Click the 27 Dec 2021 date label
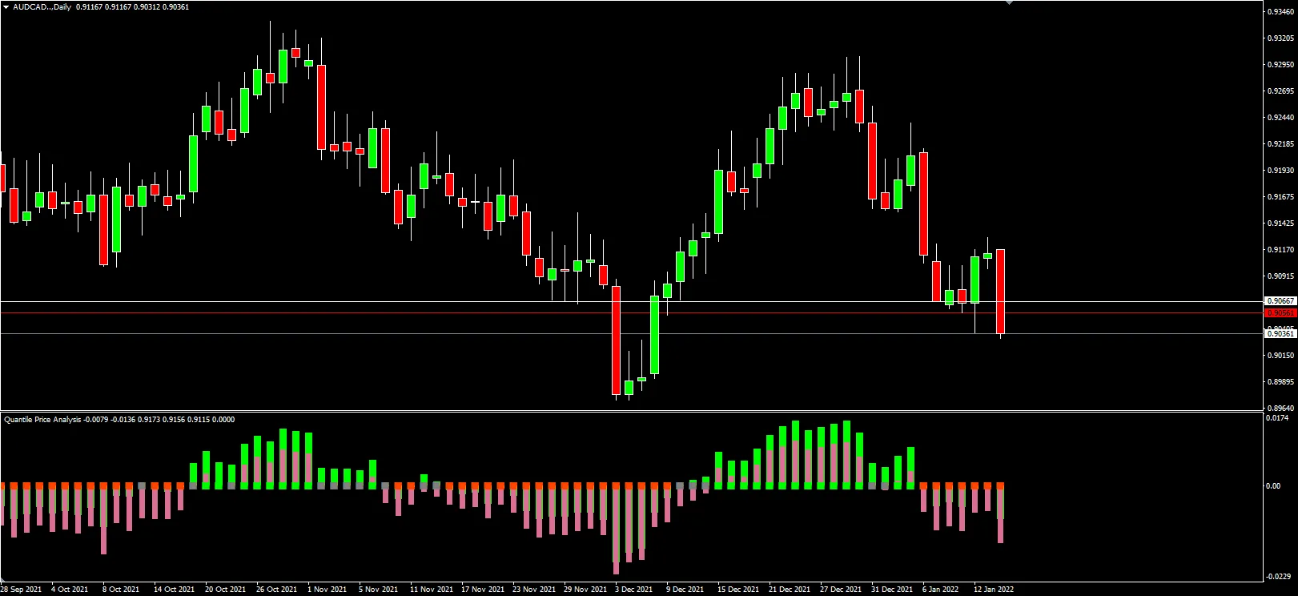1298x596 pixels. pos(841,590)
